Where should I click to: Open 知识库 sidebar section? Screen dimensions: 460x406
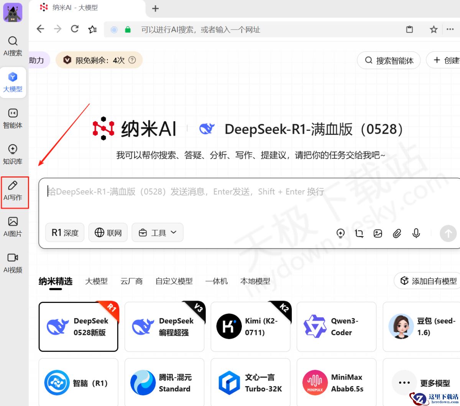click(13, 155)
